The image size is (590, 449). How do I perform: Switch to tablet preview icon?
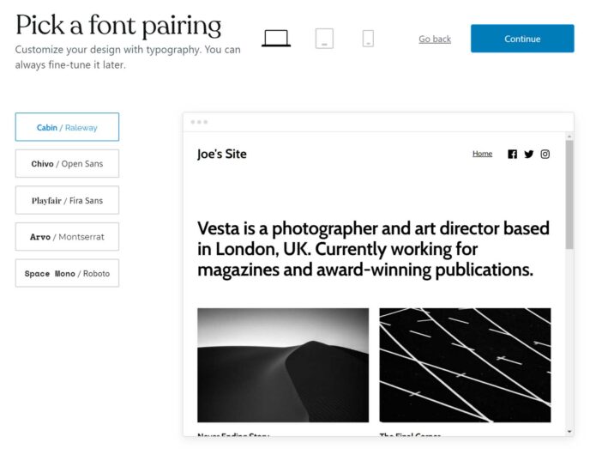tap(324, 38)
